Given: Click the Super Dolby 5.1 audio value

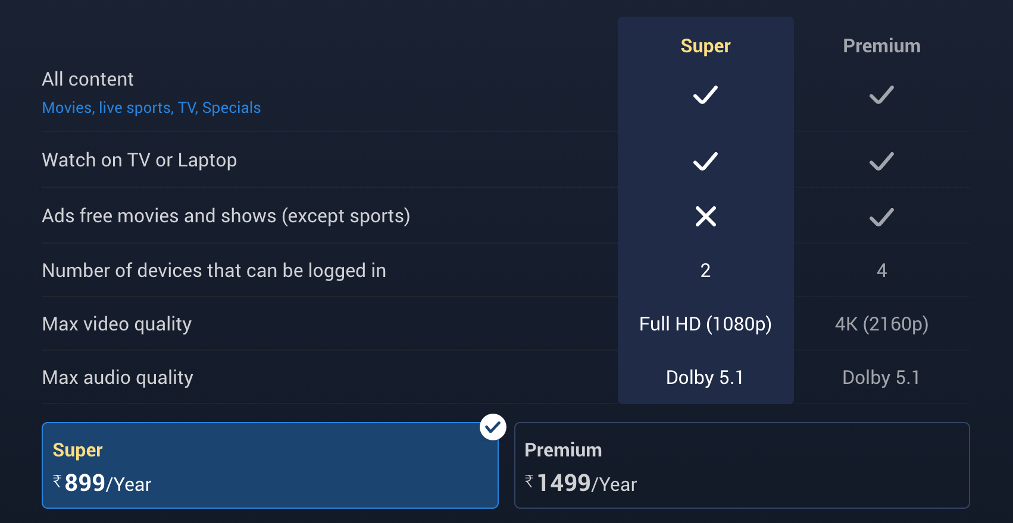Looking at the screenshot, I should [705, 377].
